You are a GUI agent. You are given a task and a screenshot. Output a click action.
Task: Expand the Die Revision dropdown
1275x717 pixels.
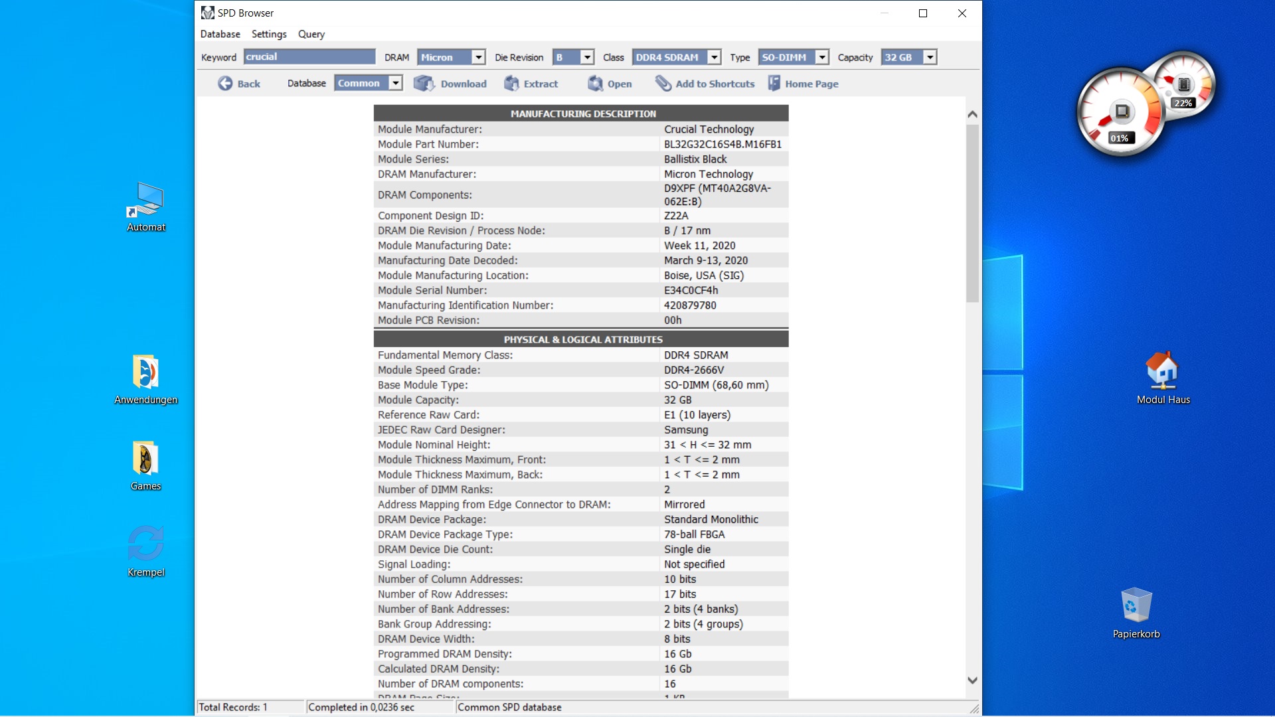(587, 58)
